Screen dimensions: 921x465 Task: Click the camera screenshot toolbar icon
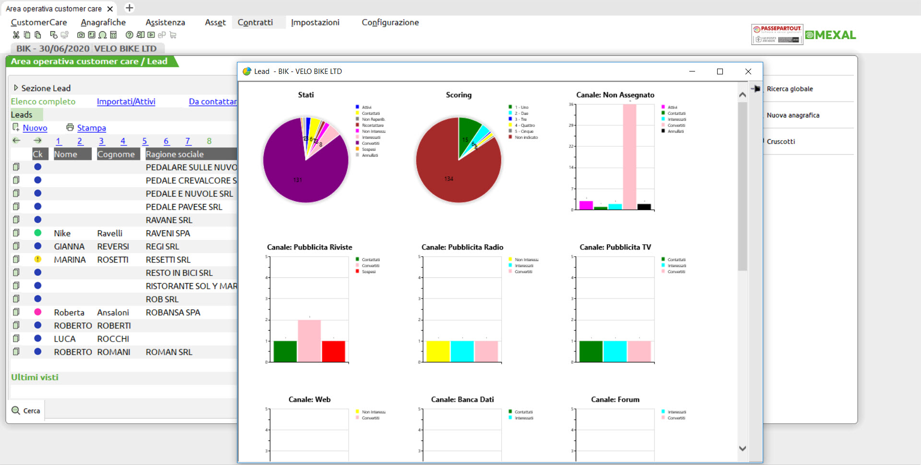tap(81, 35)
